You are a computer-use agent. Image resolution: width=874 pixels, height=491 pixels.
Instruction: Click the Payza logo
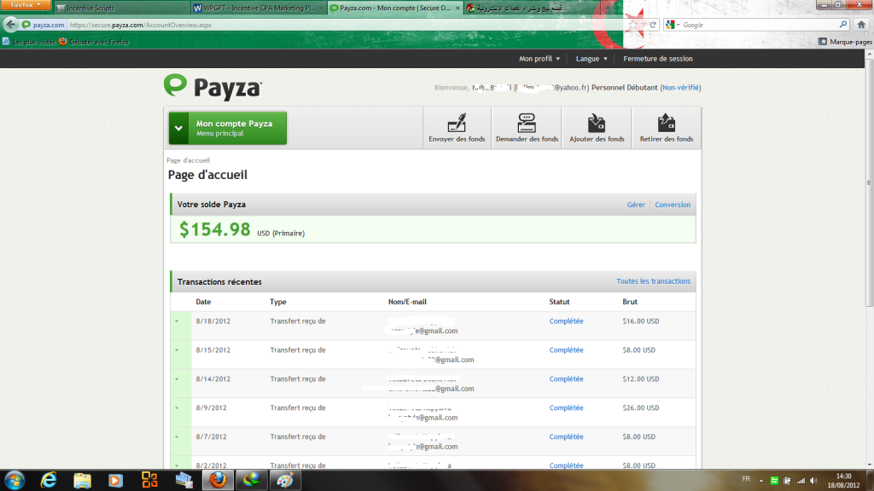(x=213, y=88)
